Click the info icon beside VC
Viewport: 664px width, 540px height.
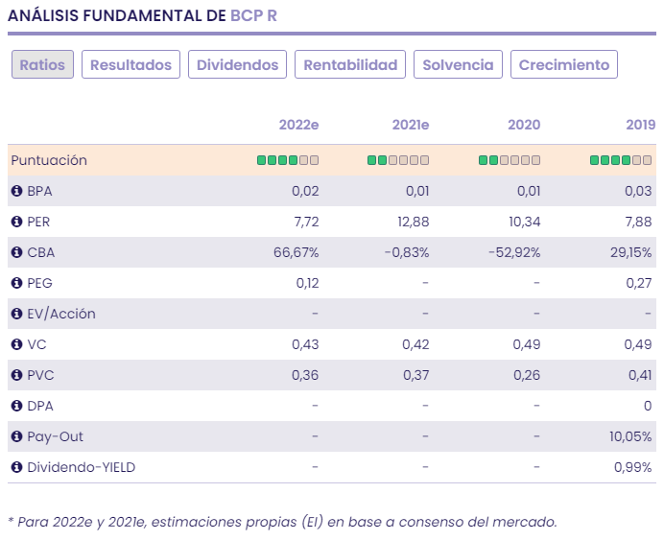click(x=16, y=344)
